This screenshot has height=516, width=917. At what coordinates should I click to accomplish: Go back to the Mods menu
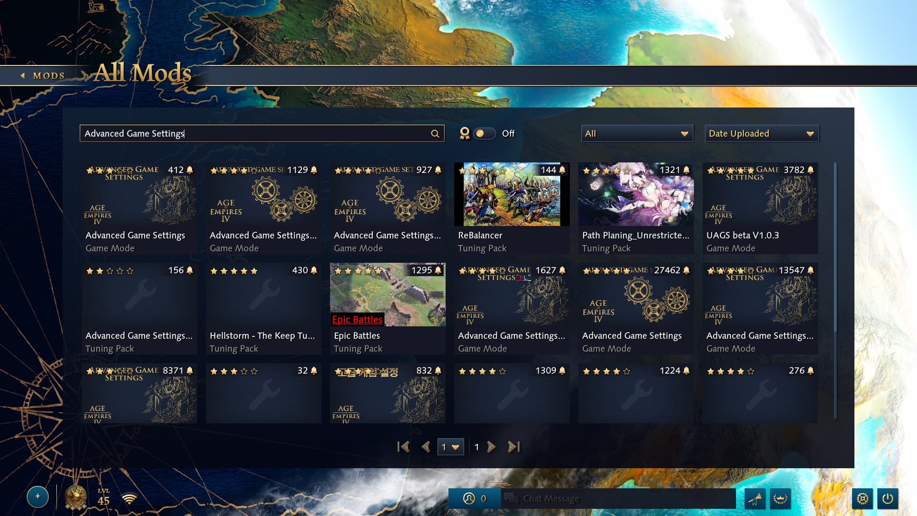point(43,75)
